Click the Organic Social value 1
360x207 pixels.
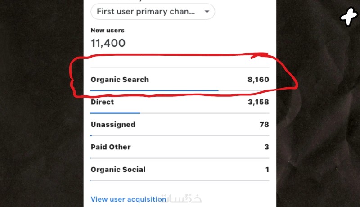tap(267, 170)
